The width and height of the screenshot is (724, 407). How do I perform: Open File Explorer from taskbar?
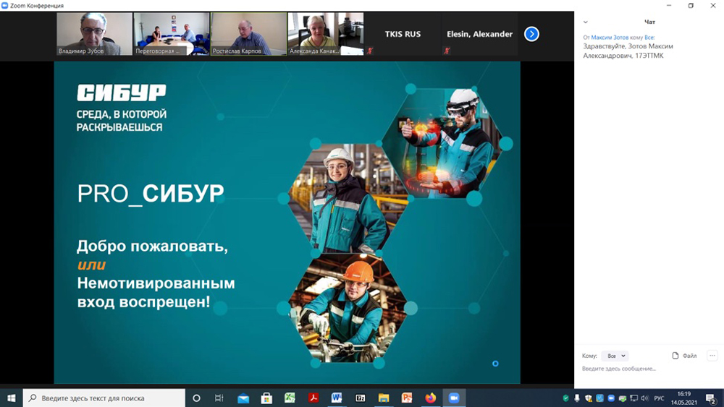(384, 398)
